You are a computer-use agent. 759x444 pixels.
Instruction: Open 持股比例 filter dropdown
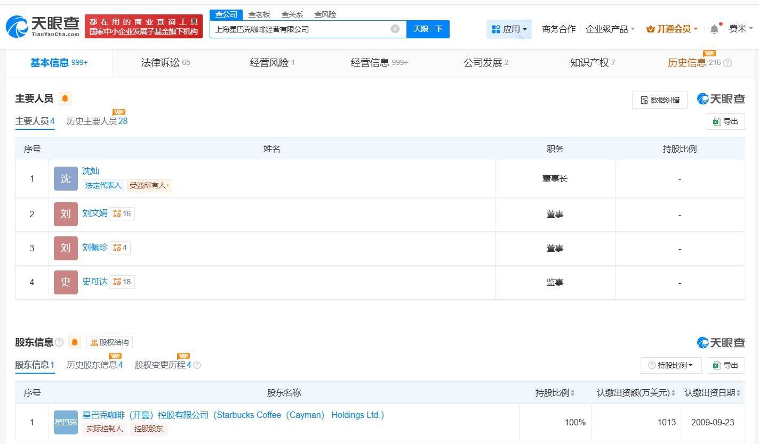(x=671, y=365)
